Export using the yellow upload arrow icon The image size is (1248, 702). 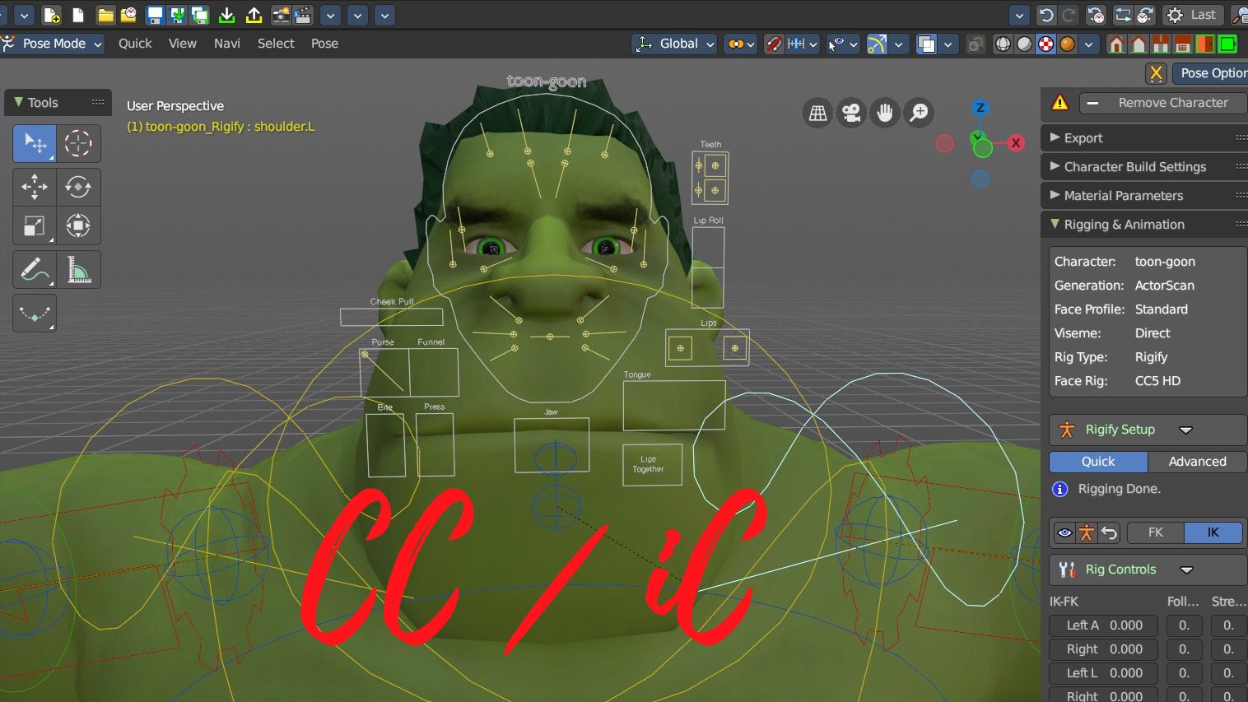point(254,15)
